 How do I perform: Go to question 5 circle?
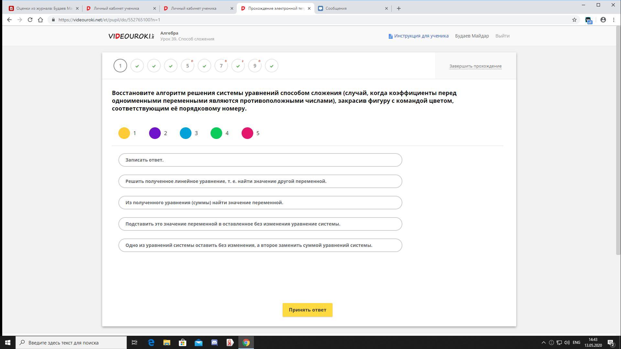[x=188, y=66]
